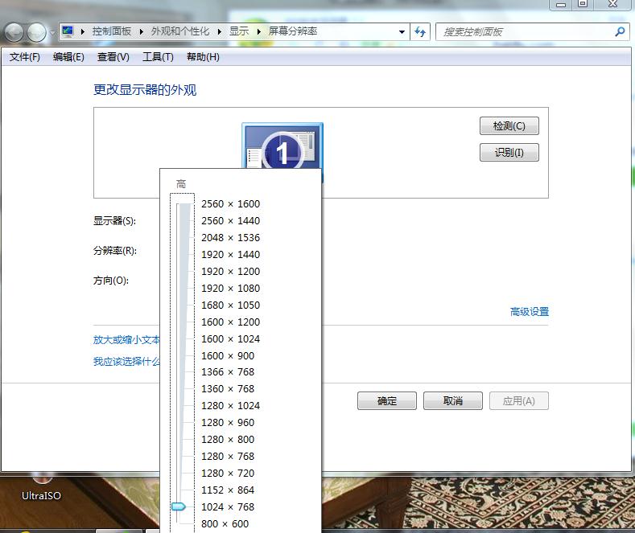This screenshot has height=533, width=635.
Task: Click the 取消 button
Action: [x=453, y=401]
